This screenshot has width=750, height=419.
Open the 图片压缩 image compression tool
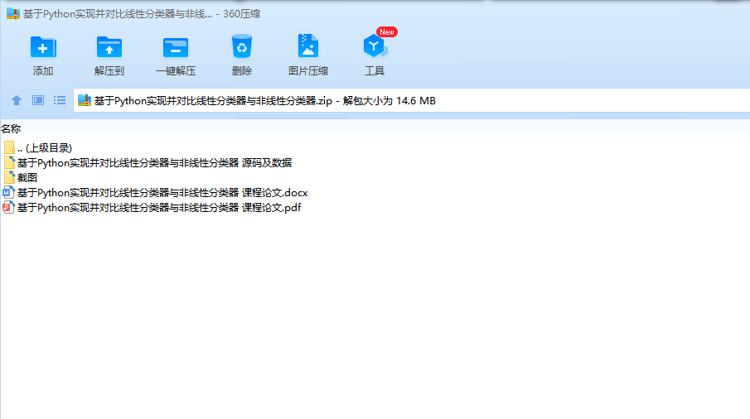[x=308, y=46]
